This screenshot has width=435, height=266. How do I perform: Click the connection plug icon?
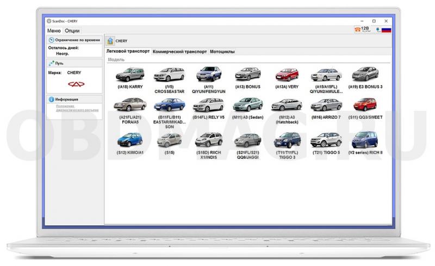[x=378, y=29]
